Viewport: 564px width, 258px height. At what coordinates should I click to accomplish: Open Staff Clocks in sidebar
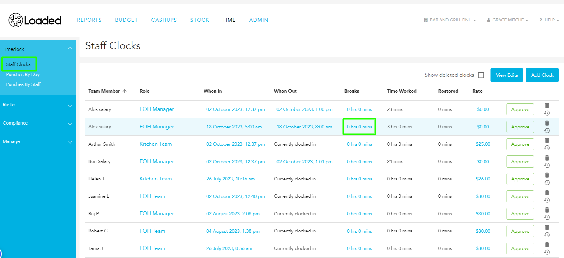(18, 64)
